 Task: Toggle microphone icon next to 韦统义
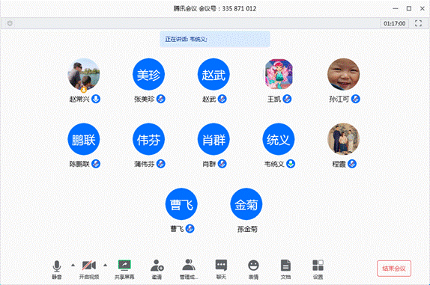291,164
